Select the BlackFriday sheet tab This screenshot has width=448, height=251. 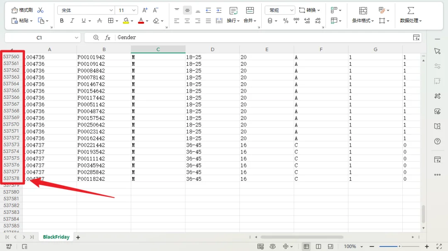coord(56,237)
